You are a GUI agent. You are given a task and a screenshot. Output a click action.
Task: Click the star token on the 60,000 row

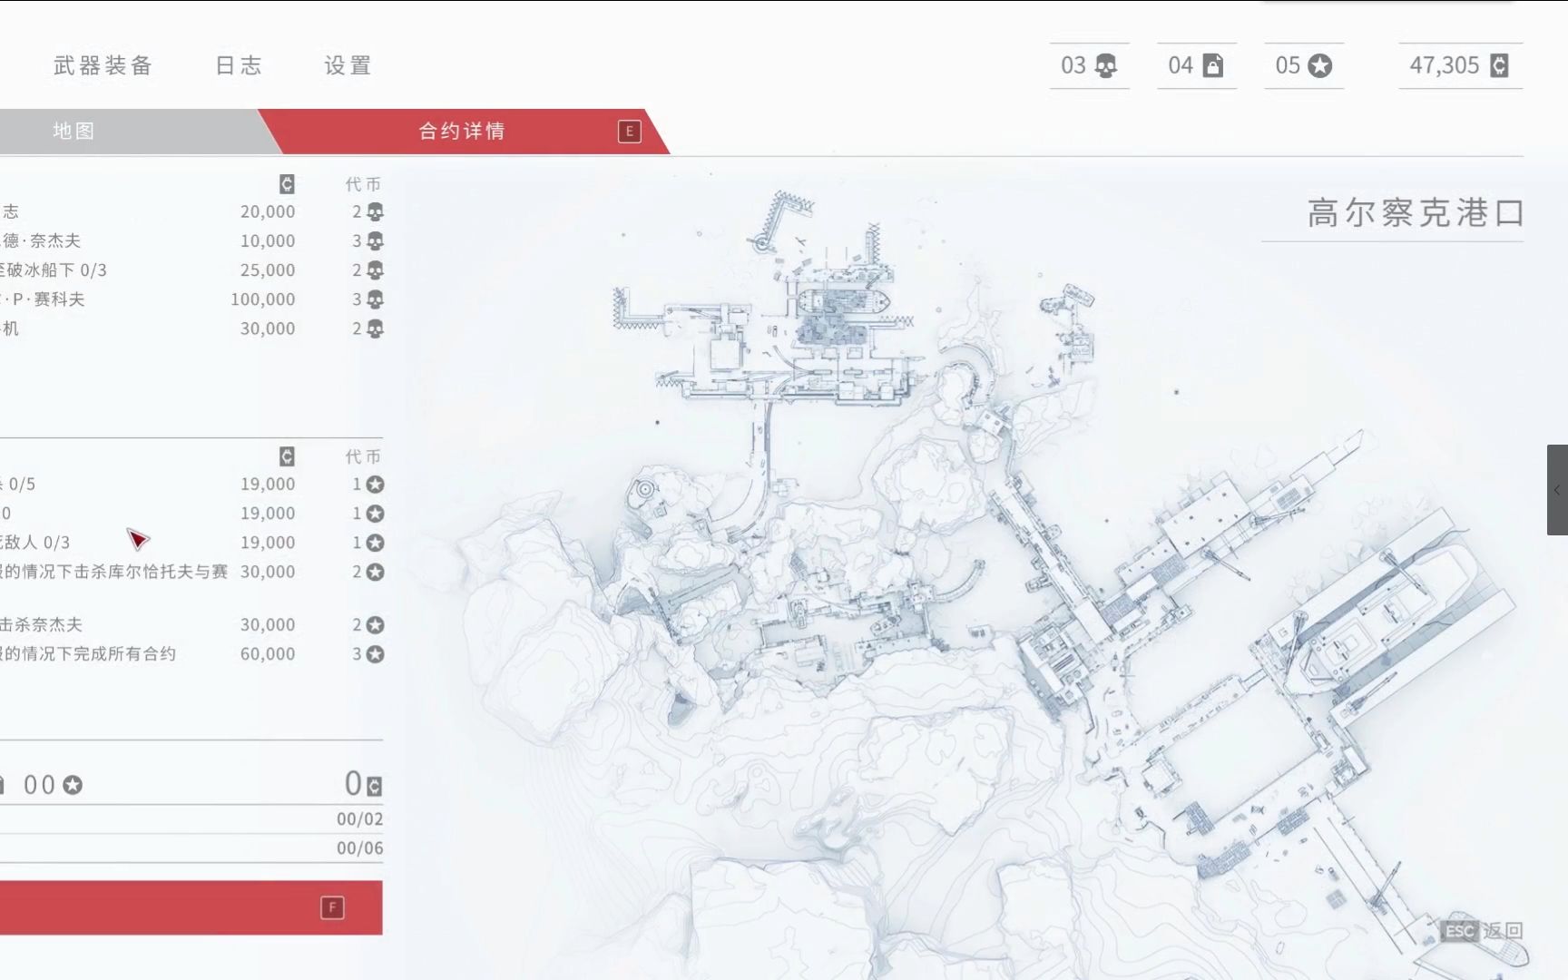[x=375, y=653]
